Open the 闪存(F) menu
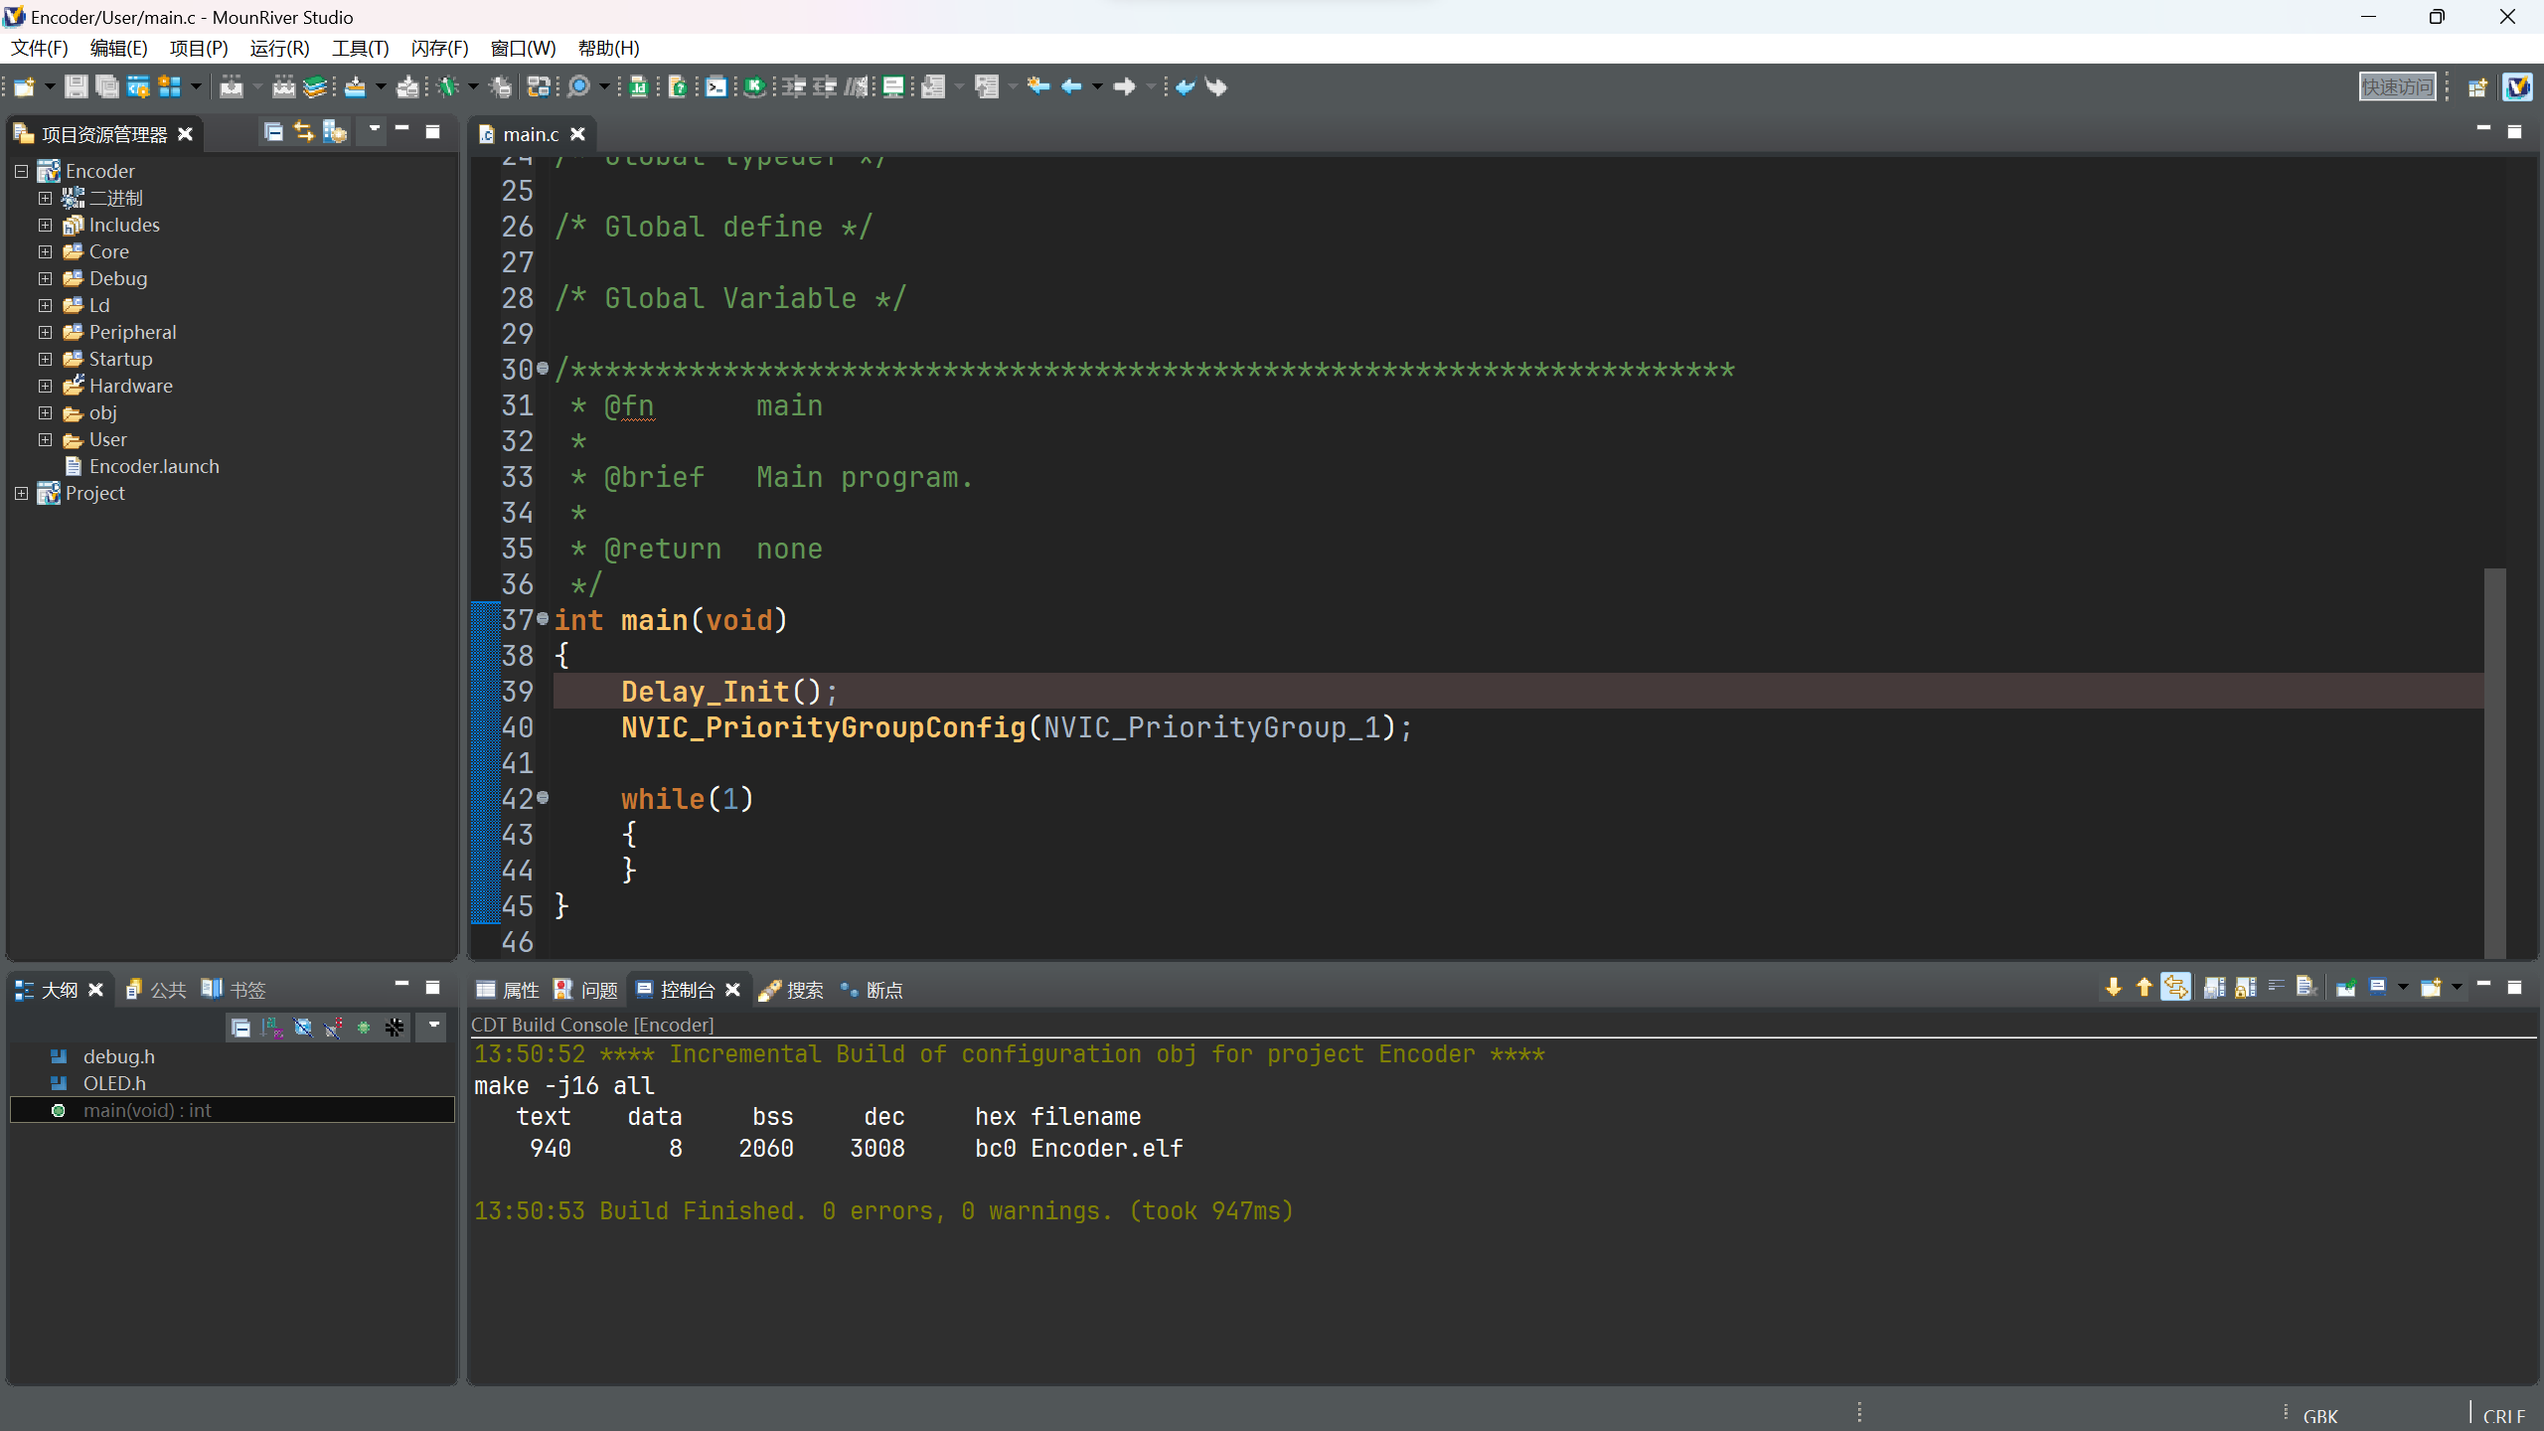The height and width of the screenshot is (1431, 2544). coord(439,48)
